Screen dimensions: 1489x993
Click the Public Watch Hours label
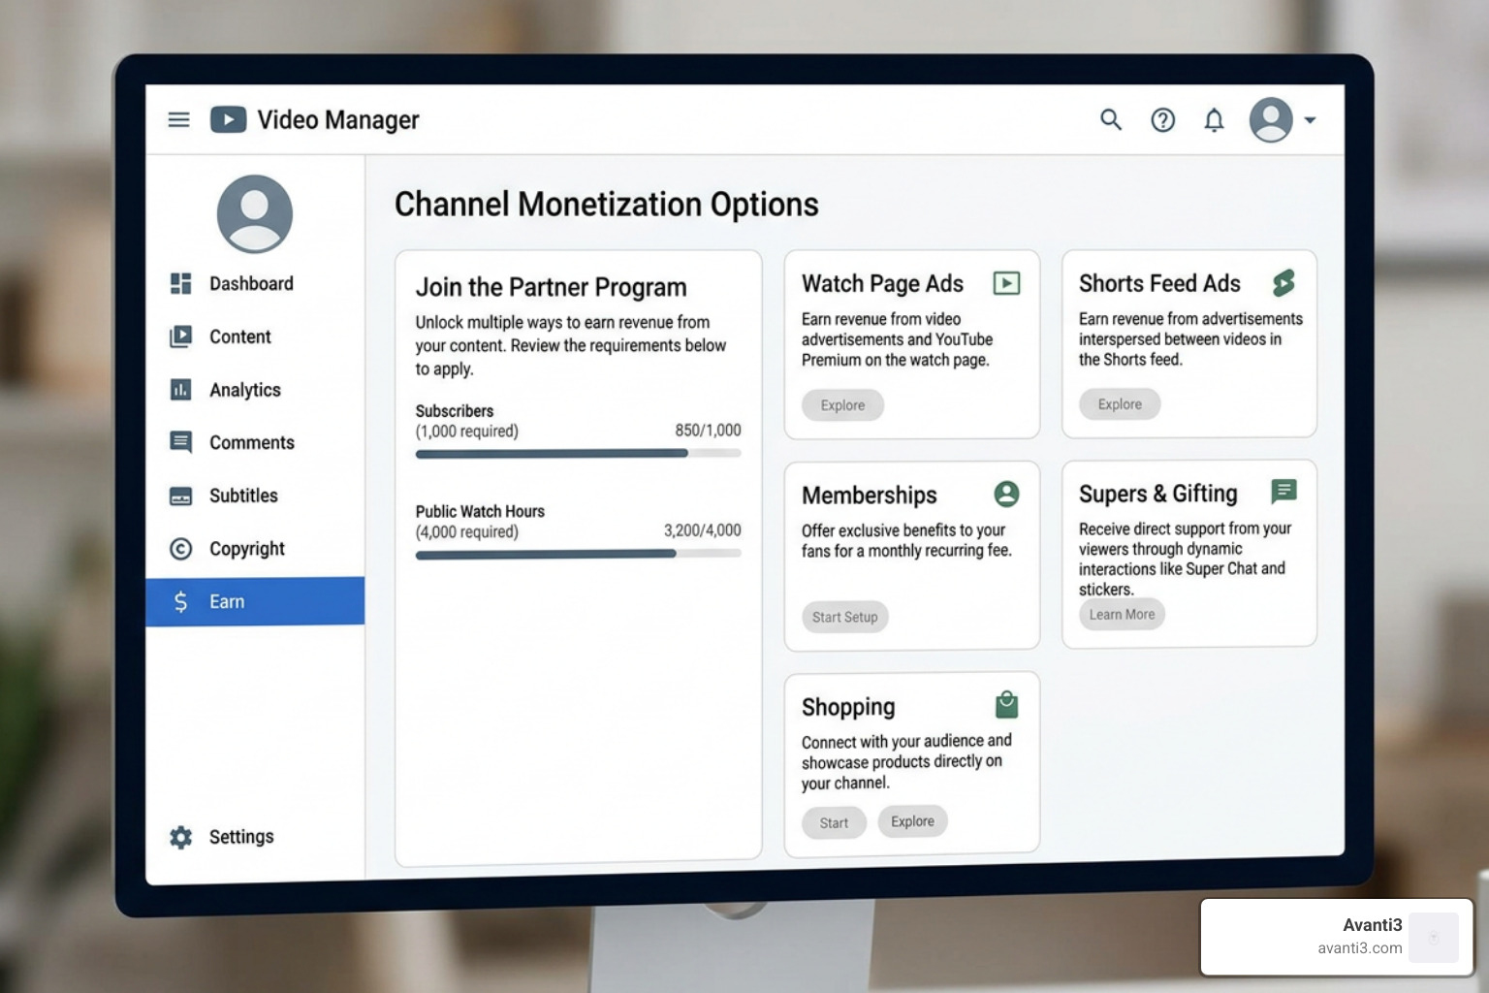[480, 511]
